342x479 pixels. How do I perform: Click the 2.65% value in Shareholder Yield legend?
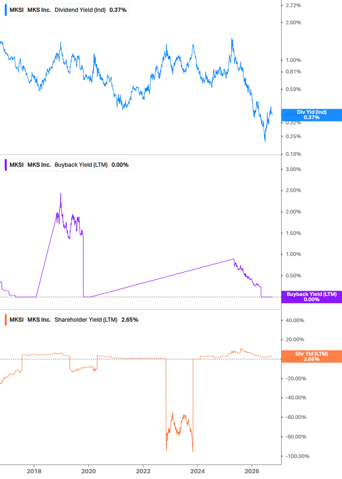coord(130,320)
